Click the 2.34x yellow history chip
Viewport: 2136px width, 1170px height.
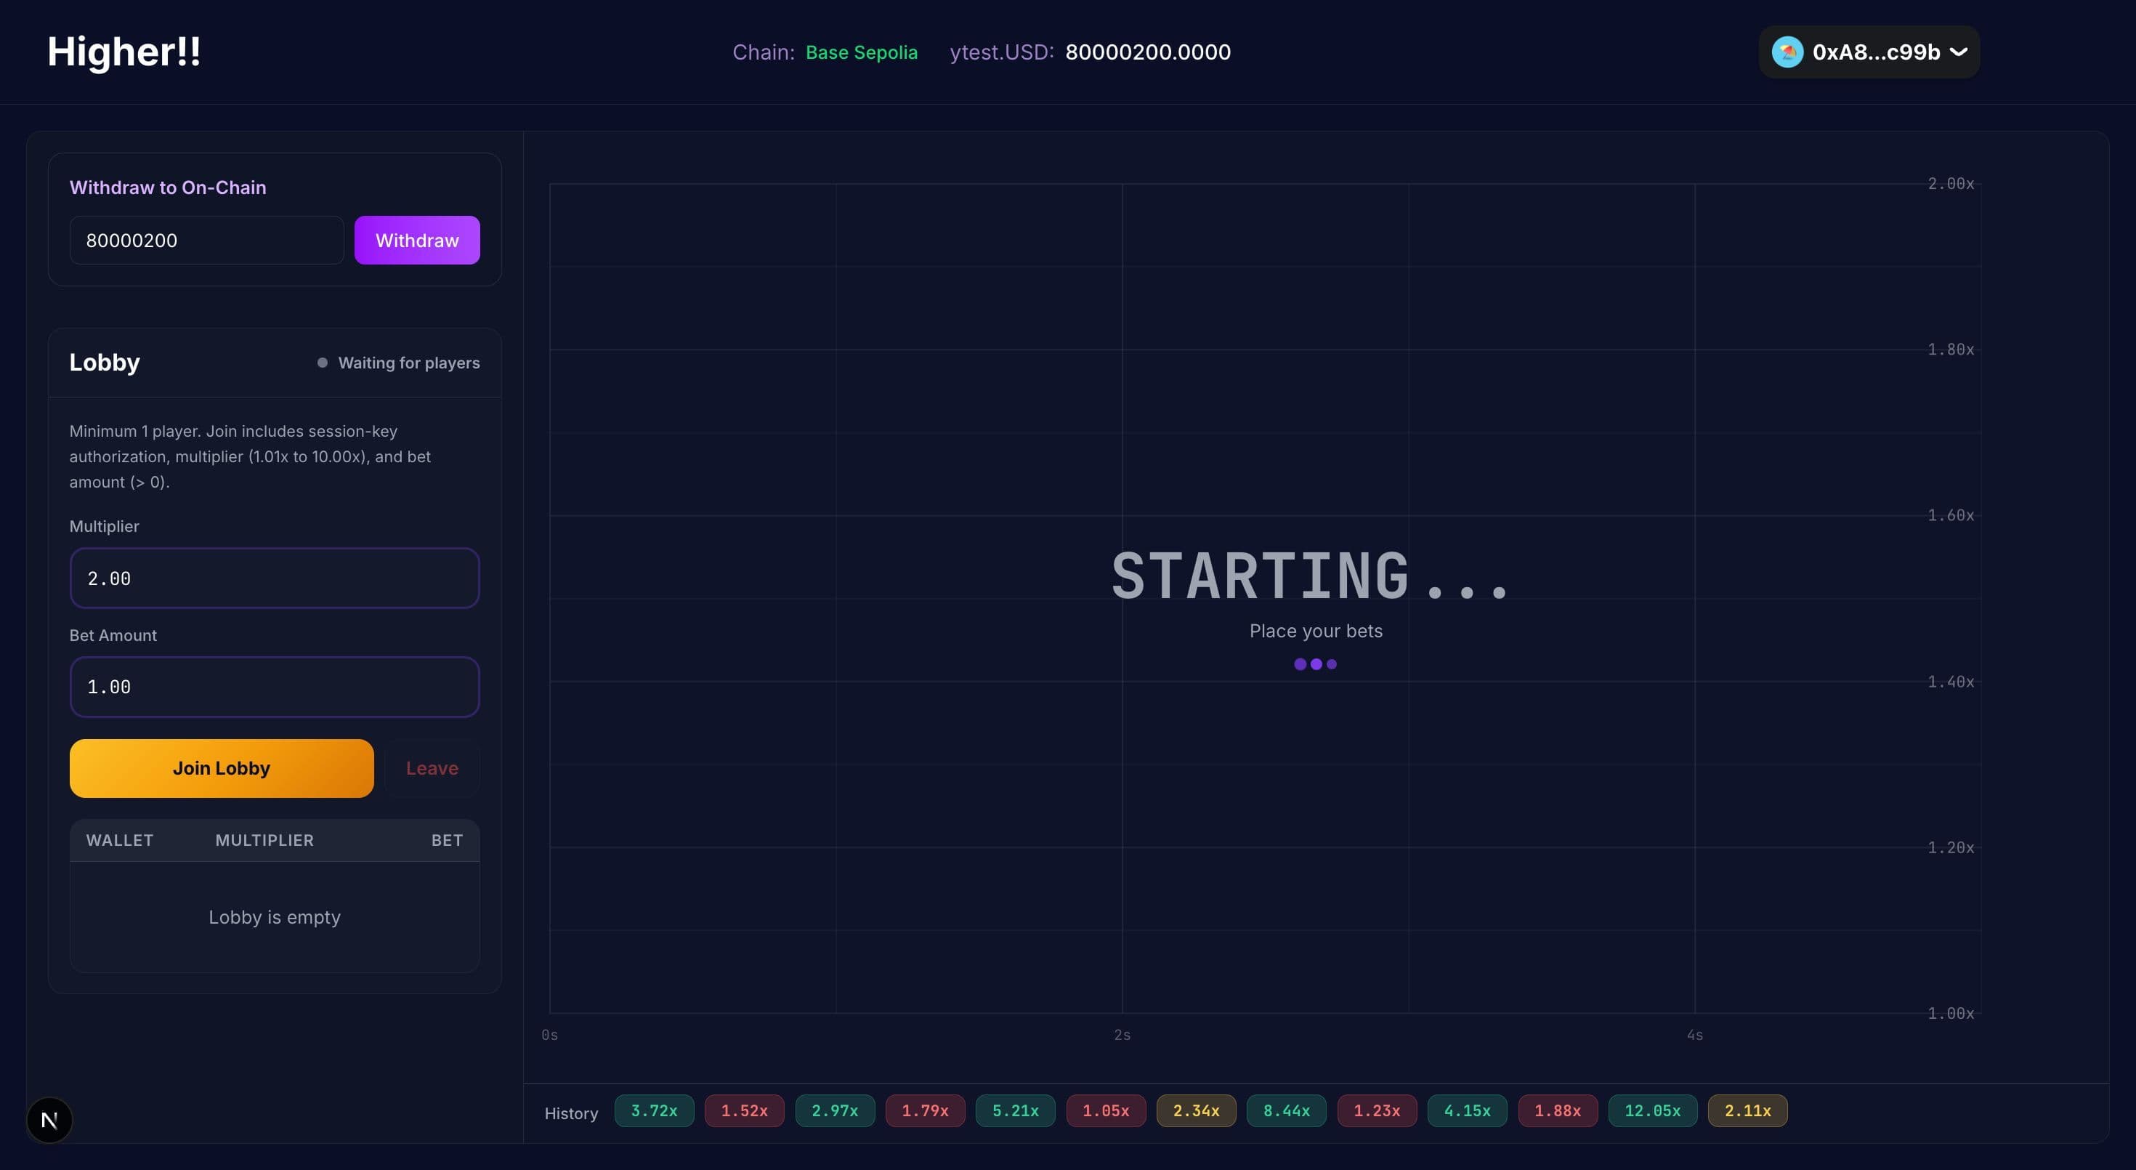point(1196,1110)
